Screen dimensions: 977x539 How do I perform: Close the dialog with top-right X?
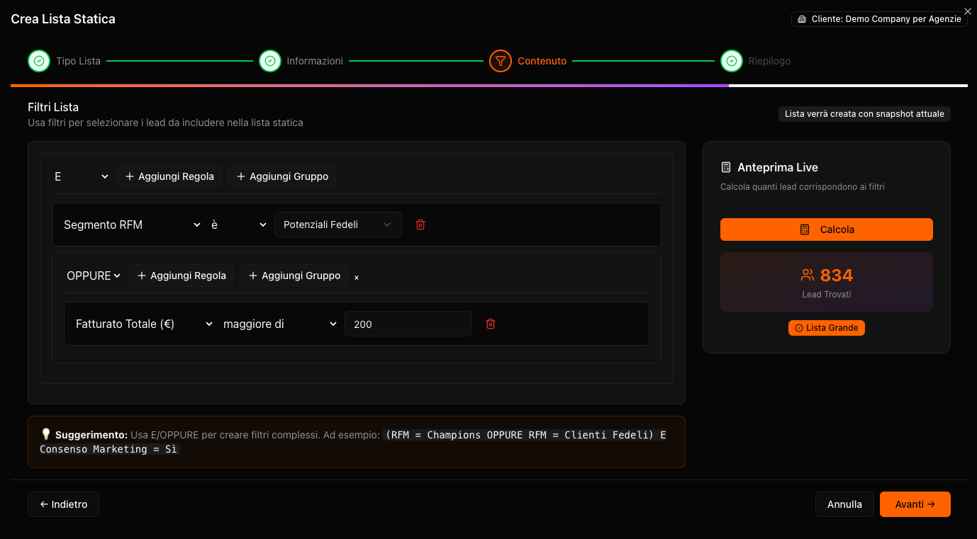[x=968, y=11]
